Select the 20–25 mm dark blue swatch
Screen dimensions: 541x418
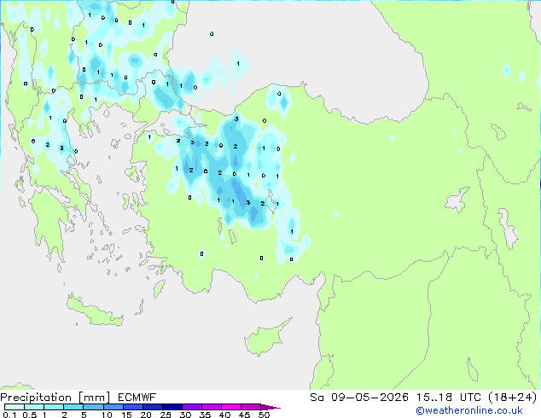152,407
